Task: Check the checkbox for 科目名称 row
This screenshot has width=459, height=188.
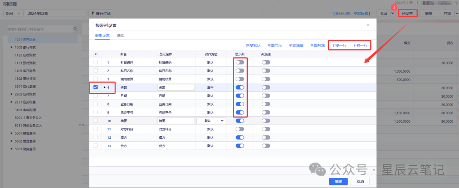Action: pyautogui.click(x=96, y=70)
